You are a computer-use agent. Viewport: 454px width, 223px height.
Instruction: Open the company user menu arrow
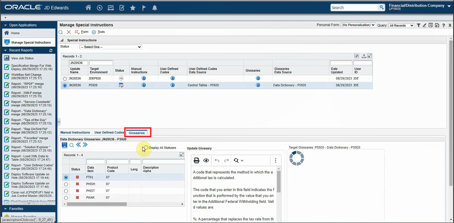(x=449, y=6)
